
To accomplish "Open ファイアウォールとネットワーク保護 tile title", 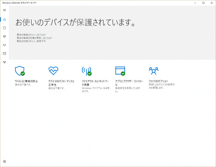I will pos(95,83).
